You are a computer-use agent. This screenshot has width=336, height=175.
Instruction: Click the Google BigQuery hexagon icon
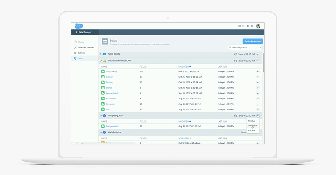tap(105, 116)
